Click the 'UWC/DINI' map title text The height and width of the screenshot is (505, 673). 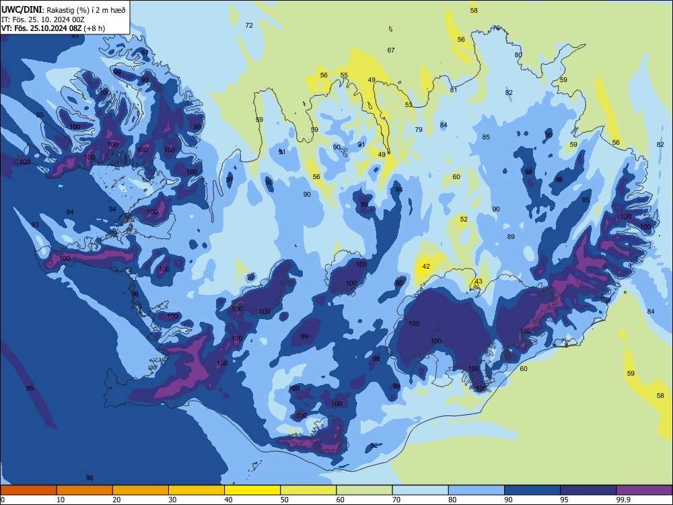(22, 10)
